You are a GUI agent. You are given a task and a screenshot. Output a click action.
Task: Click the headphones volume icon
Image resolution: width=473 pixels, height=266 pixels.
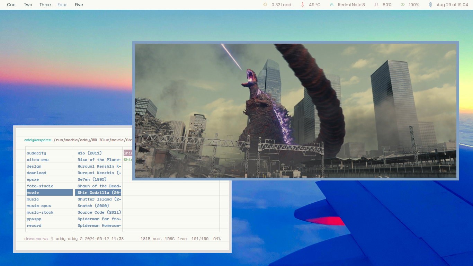(376, 5)
